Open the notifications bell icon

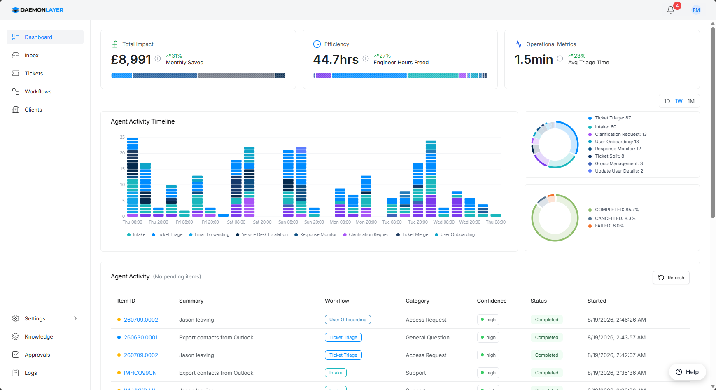[x=671, y=10]
